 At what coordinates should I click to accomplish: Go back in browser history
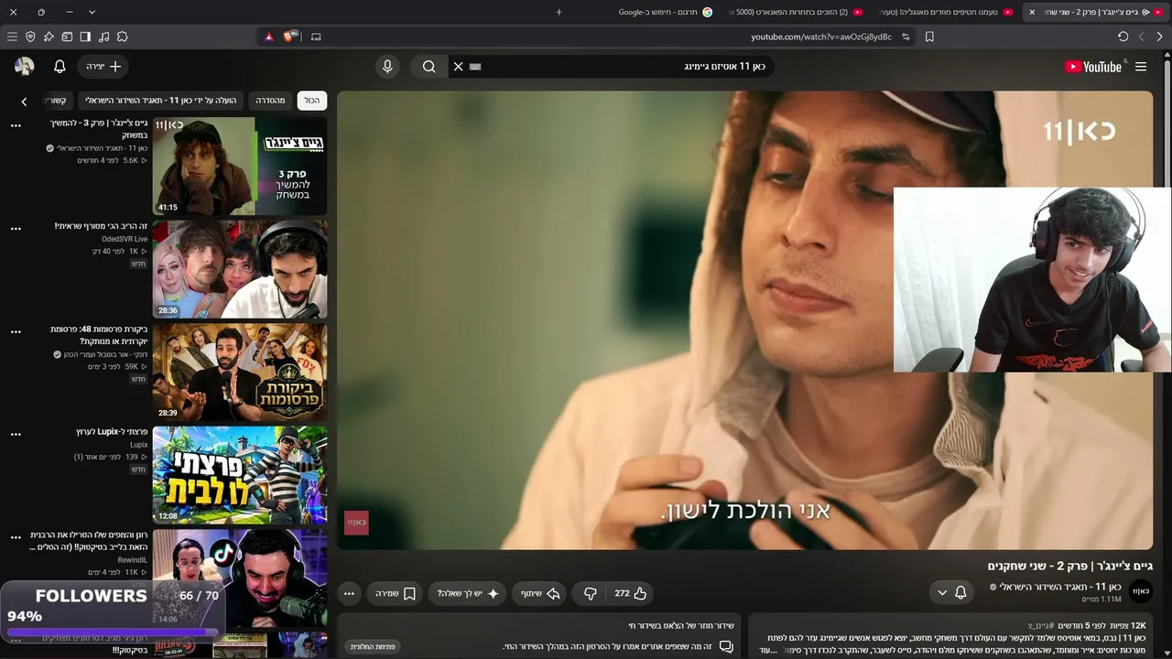click(1159, 37)
